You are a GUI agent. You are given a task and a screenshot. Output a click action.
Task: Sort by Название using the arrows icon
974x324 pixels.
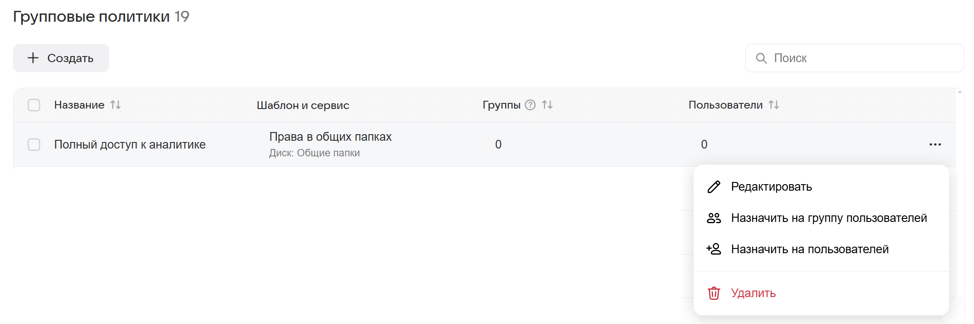click(115, 105)
